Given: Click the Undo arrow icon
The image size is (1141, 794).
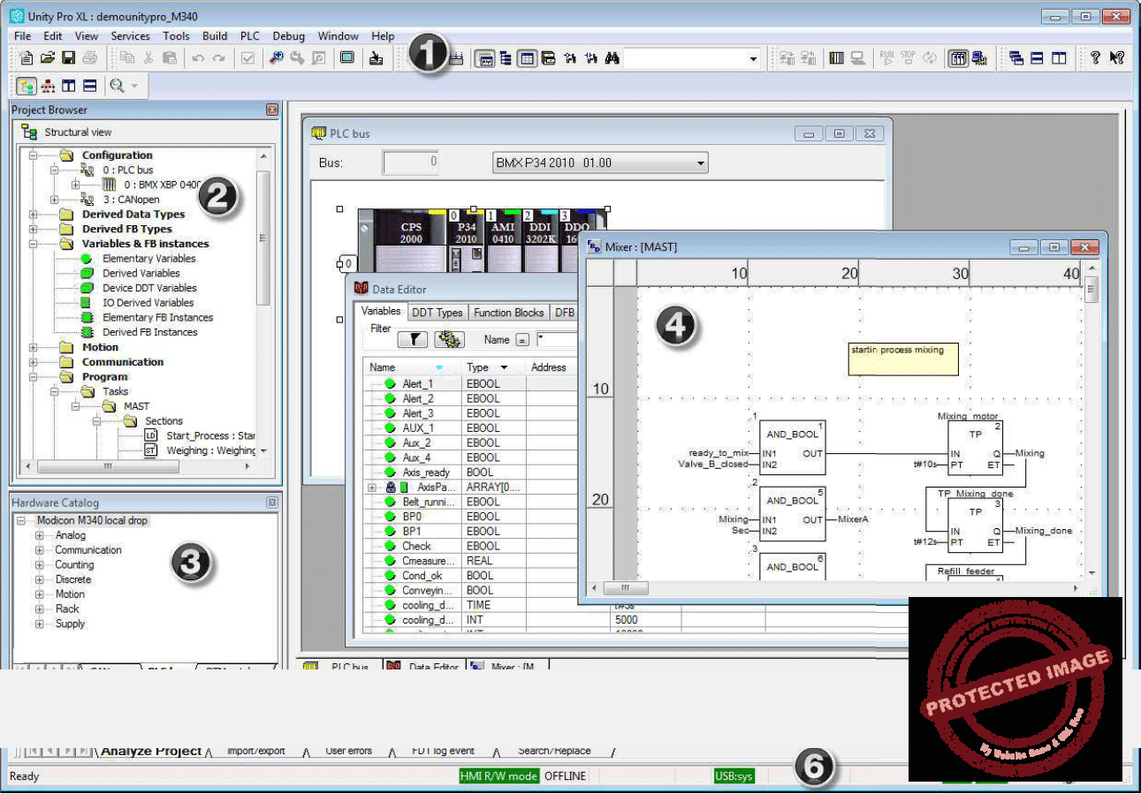Looking at the screenshot, I should [198, 58].
